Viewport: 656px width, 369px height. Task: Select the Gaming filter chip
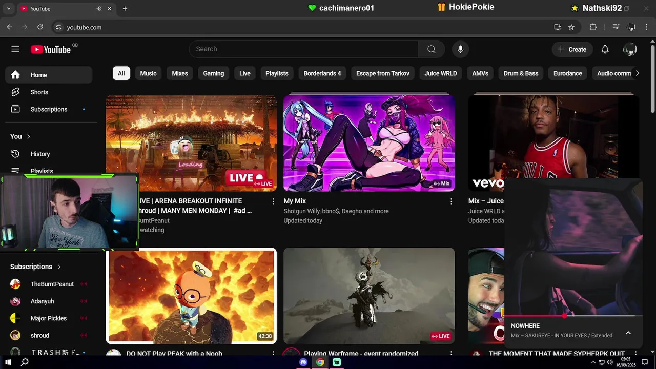click(x=214, y=73)
